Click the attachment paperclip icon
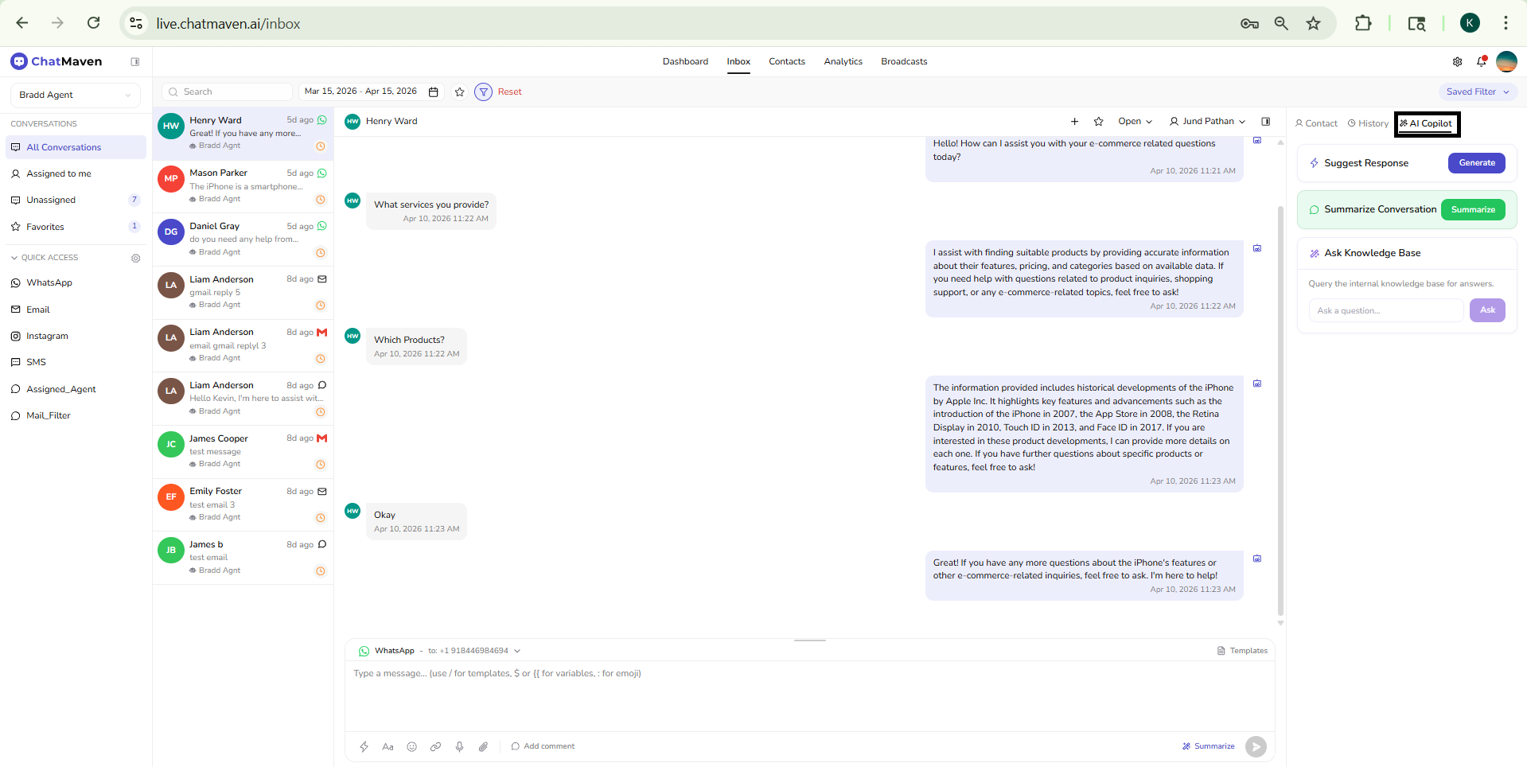 coord(483,746)
